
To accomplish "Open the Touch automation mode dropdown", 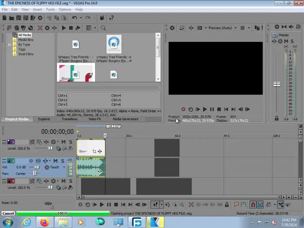I will pos(64,167).
